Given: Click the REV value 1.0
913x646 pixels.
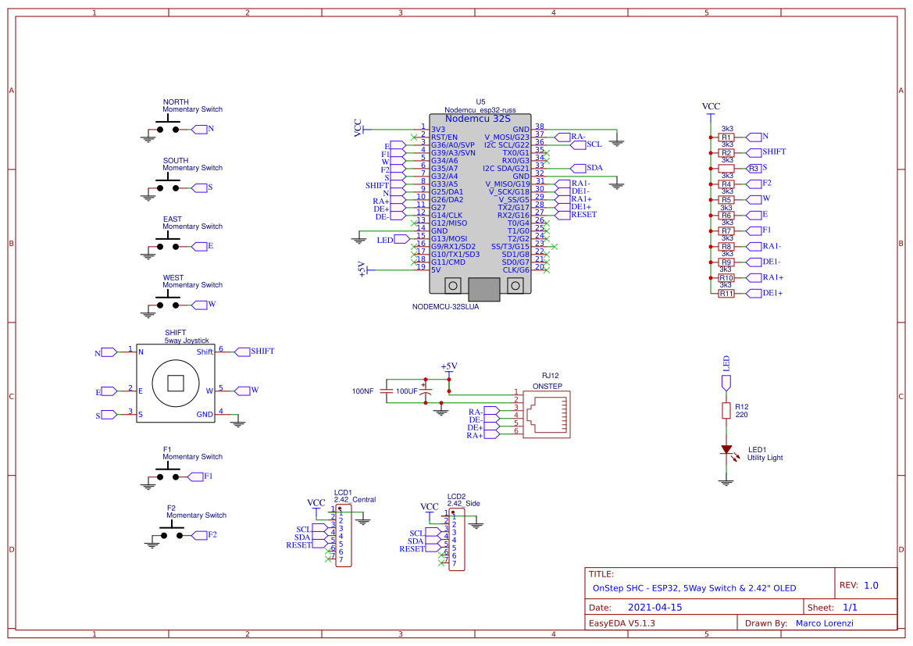Looking at the screenshot, I should 871,585.
